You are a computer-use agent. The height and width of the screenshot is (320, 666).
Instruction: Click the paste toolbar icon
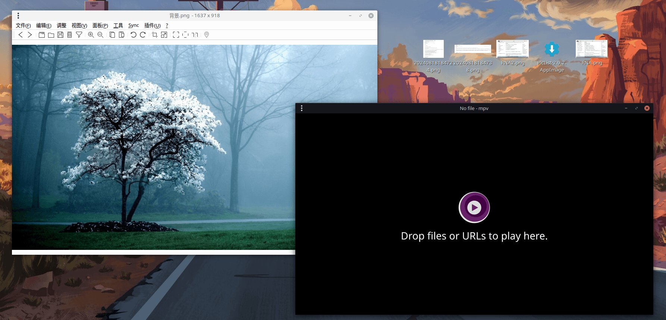[122, 35]
